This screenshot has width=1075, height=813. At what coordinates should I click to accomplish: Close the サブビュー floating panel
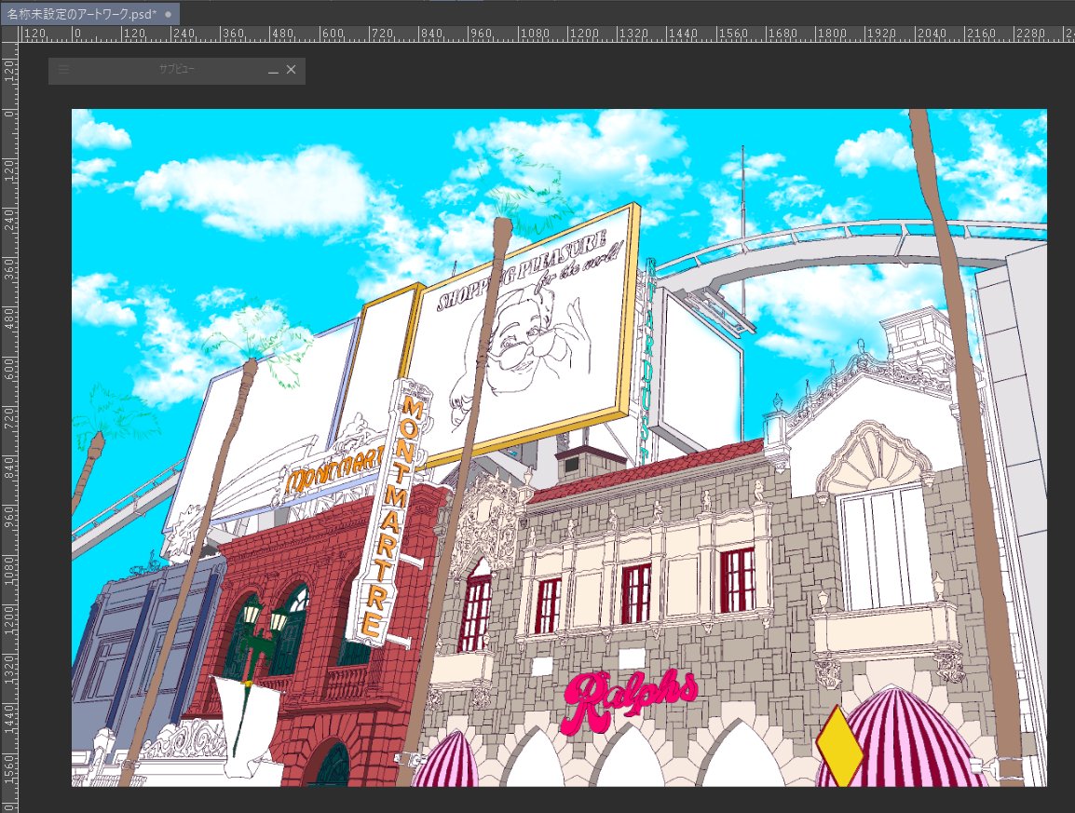291,69
